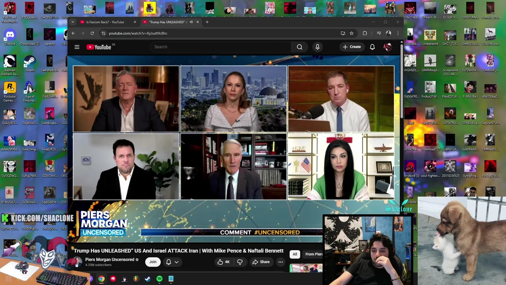Select Rockstar Games desktop shortcut

[10, 91]
